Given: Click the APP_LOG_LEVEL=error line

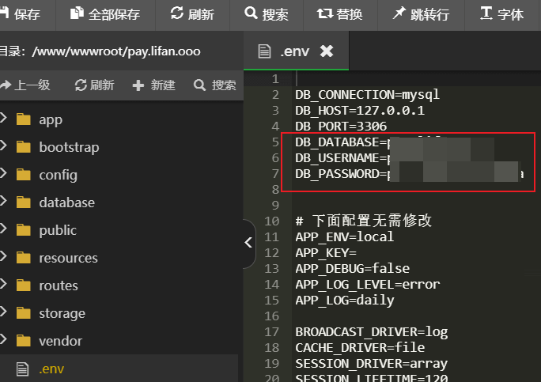Looking at the screenshot, I should [368, 285].
